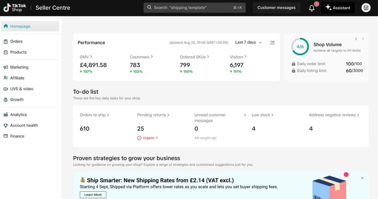Click the notification bell icon
The image size is (378, 199).
tap(312, 8)
